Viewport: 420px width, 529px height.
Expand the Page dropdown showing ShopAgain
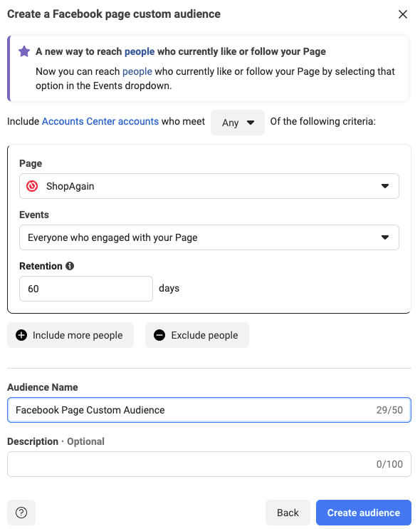pyautogui.click(x=209, y=186)
